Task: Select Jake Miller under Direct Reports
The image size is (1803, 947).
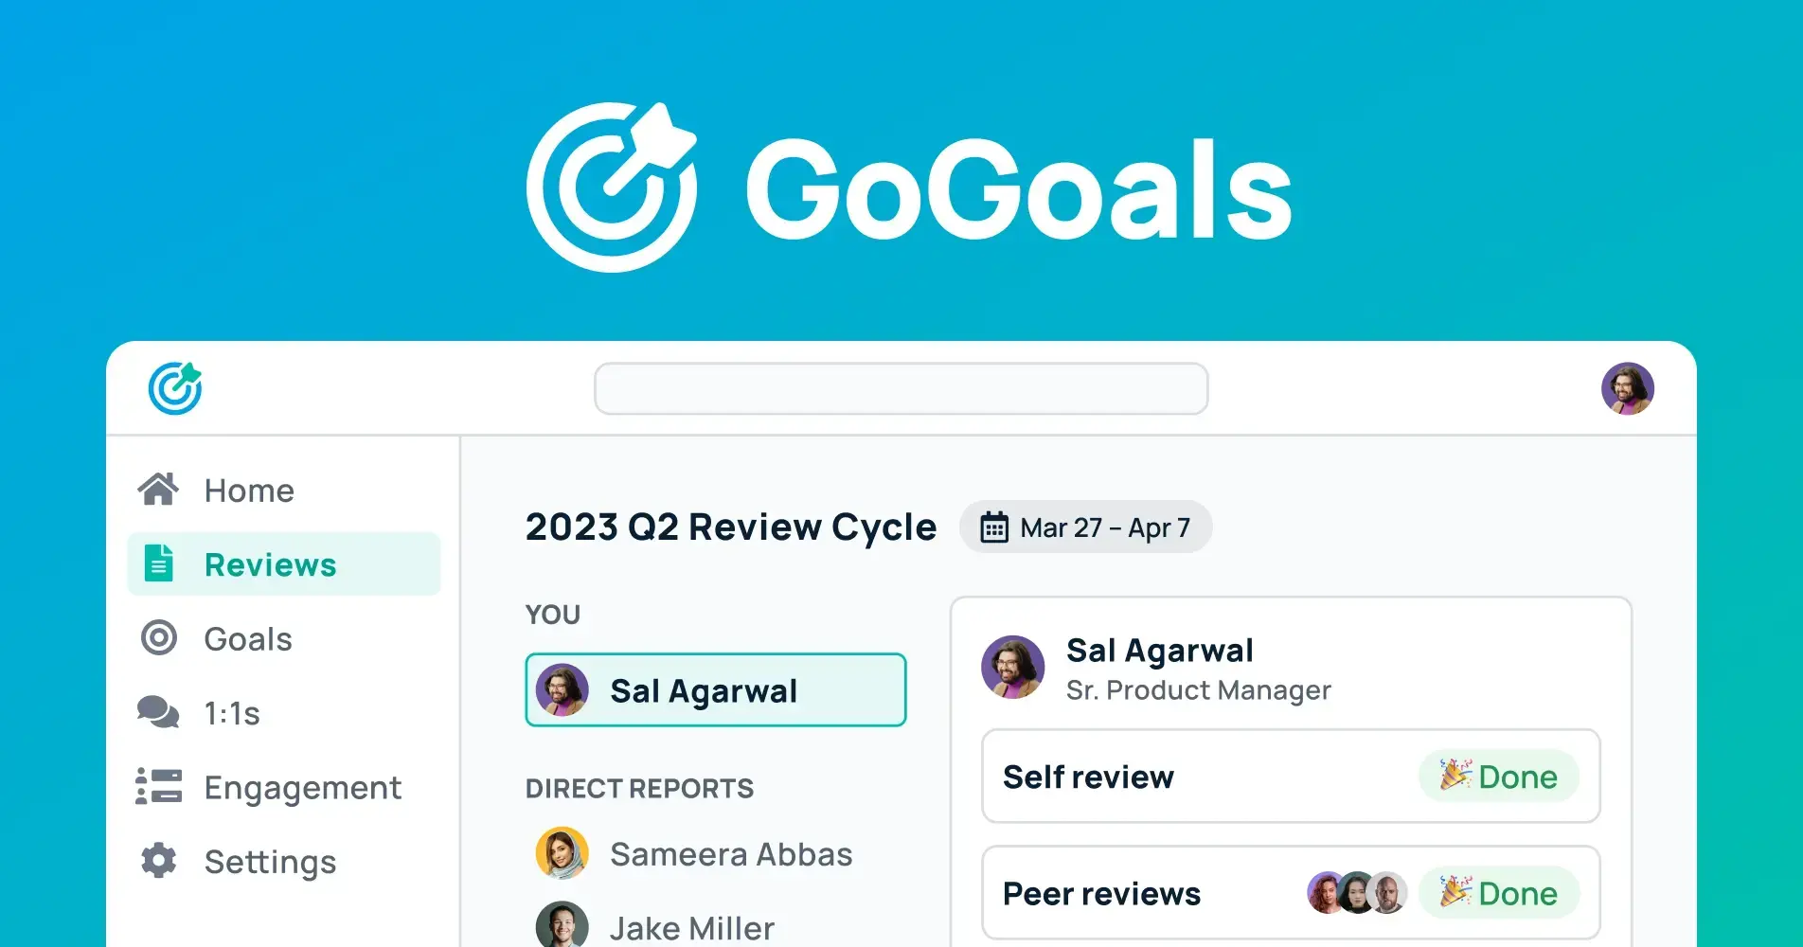Action: coord(692,926)
